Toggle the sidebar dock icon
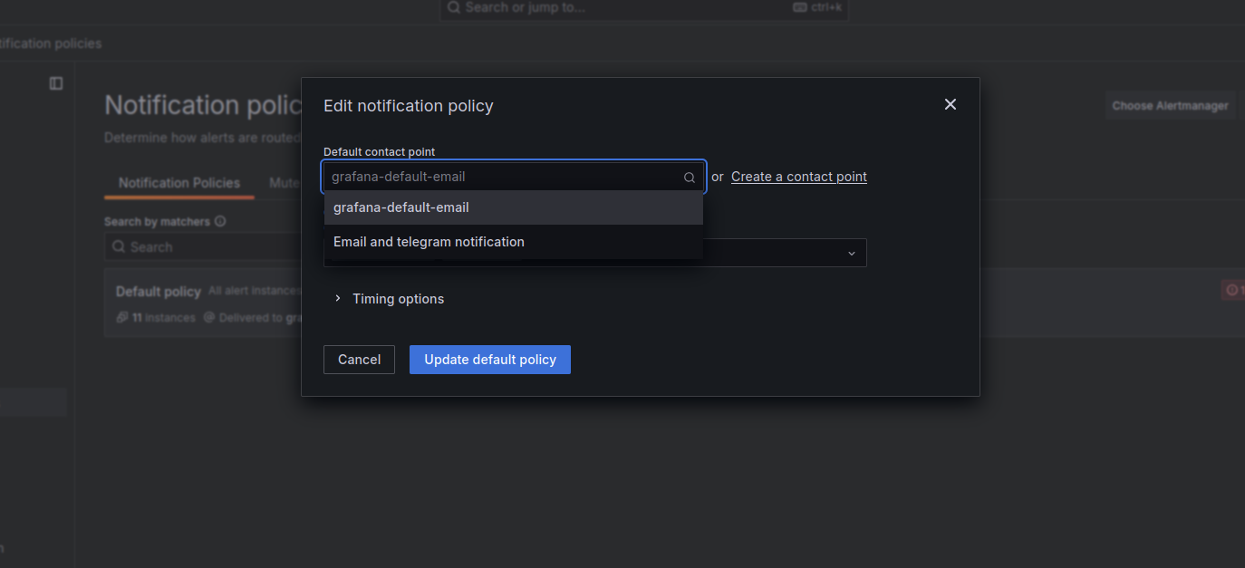Image resolution: width=1245 pixels, height=568 pixels. pos(56,83)
